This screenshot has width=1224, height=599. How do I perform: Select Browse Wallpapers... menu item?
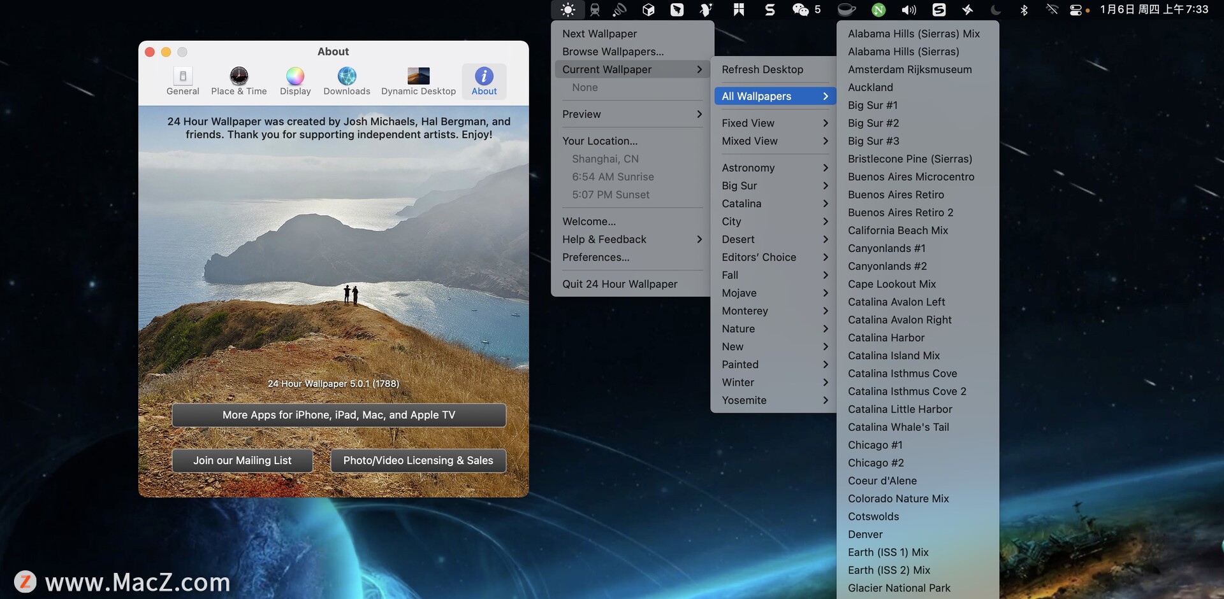click(632, 52)
